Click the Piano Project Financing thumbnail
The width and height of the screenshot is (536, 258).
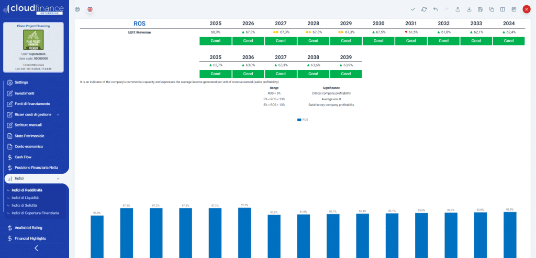[33, 40]
